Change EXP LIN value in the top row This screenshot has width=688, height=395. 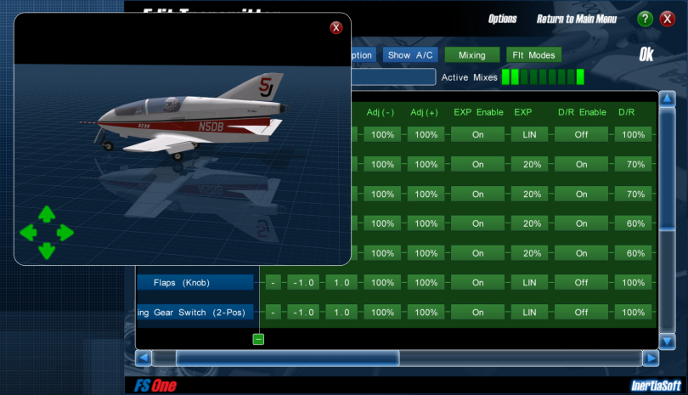coord(530,135)
